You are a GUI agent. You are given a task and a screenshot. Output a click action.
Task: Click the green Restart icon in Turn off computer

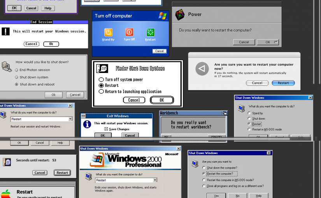coord(150,32)
